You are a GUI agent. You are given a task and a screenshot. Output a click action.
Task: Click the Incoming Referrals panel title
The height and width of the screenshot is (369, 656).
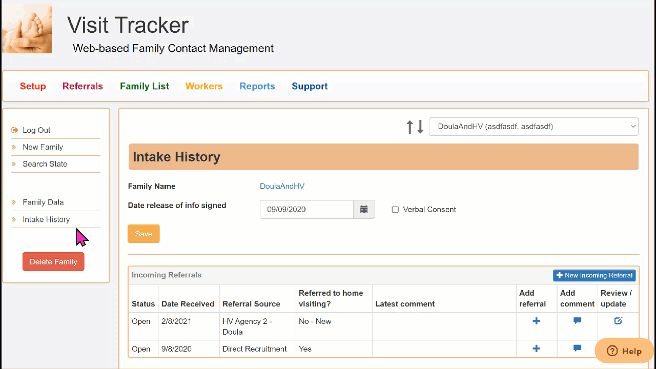(x=167, y=275)
